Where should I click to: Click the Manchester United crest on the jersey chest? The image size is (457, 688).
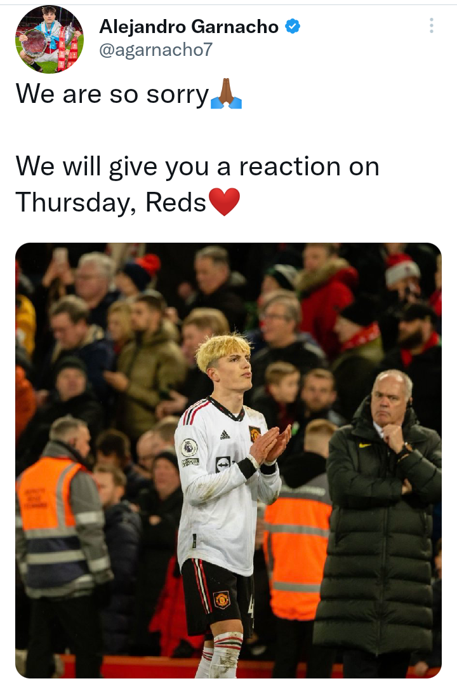coord(255,433)
